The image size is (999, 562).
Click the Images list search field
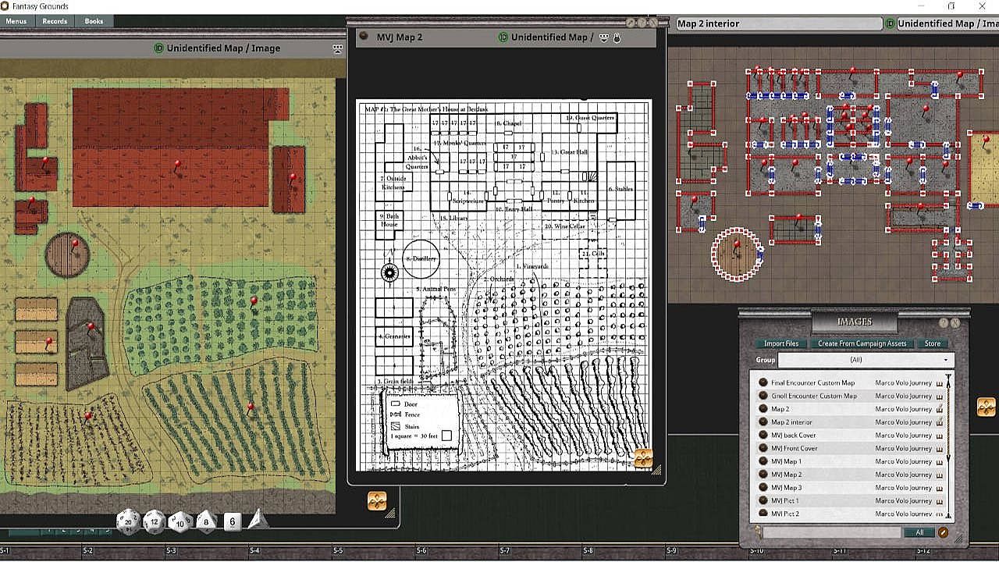(832, 532)
